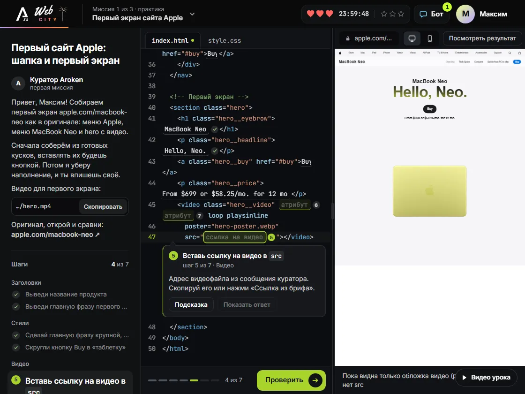
Task: Click the palm tree logo icon
Action: coord(63,13)
